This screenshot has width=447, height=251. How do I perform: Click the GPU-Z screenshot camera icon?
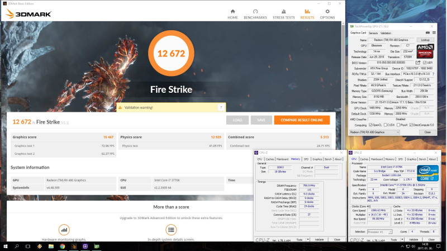(x=427, y=33)
